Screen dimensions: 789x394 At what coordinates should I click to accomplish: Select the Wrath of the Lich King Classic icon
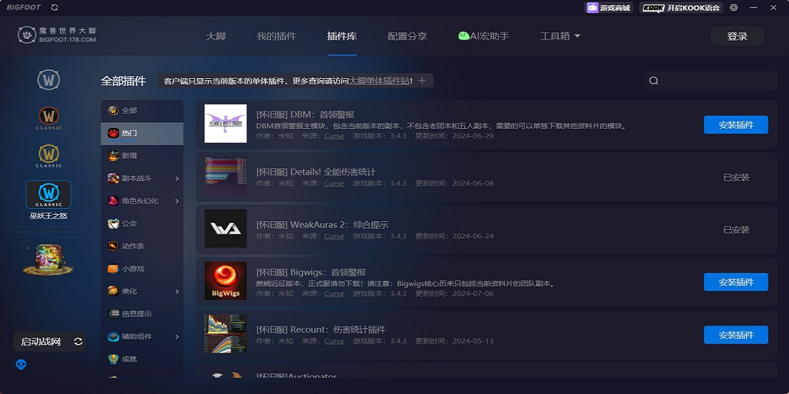click(x=48, y=195)
